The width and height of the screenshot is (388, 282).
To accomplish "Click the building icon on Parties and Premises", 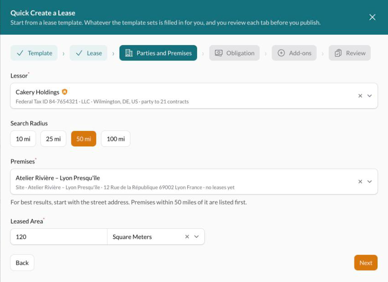I will (x=129, y=53).
